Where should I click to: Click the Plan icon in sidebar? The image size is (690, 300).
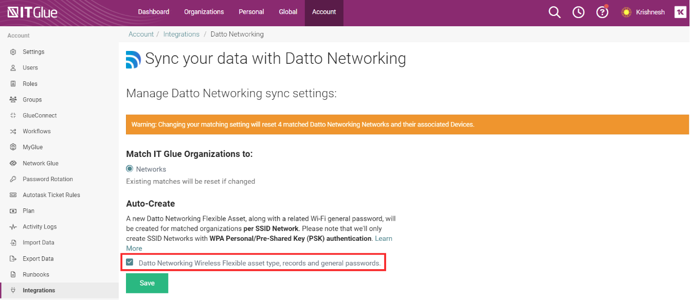click(x=13, y=211)
